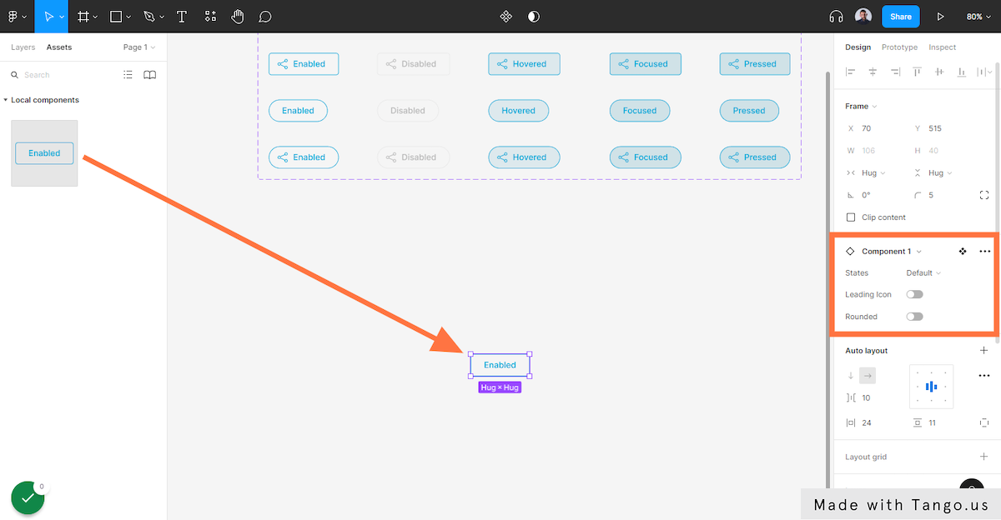Switch to the Prototype tab
This screenshot has width=1001, height=520.
899,47
